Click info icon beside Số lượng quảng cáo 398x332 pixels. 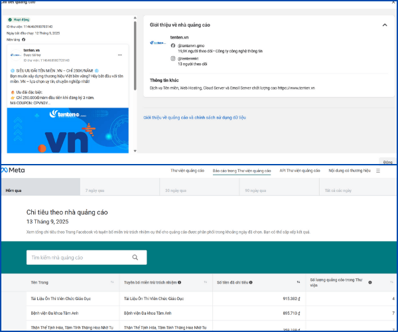click(370, 282)
